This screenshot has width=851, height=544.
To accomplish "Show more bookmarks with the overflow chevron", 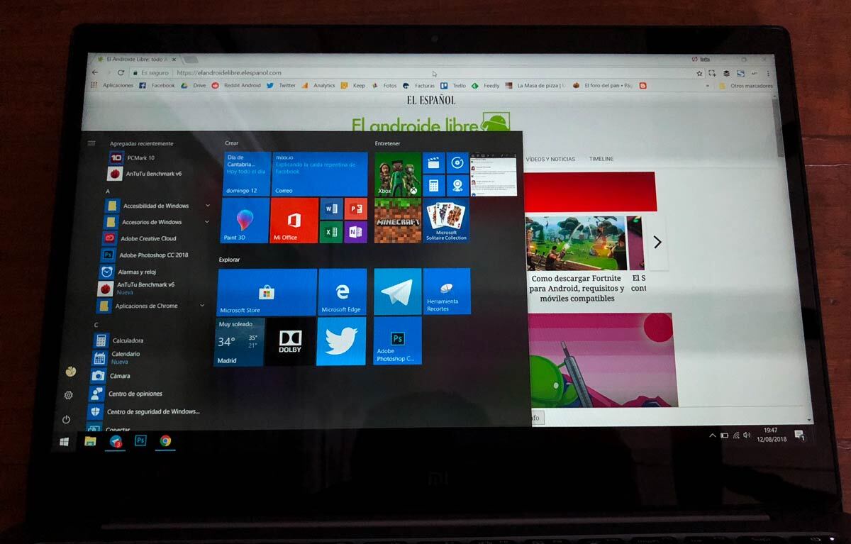I will coord(707,86).
